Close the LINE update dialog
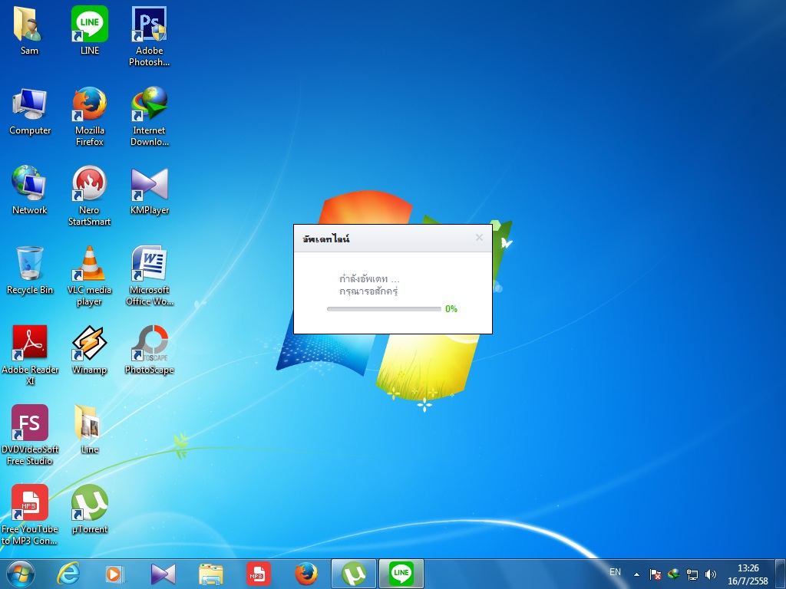This screenshot has height=589, width=786. tap(479, 238)
